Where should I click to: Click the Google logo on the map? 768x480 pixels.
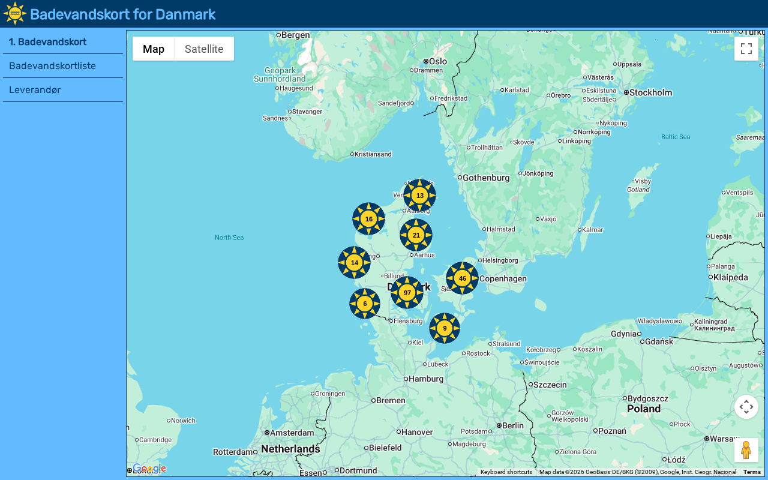pyautogui.click(x=149, y=469)
